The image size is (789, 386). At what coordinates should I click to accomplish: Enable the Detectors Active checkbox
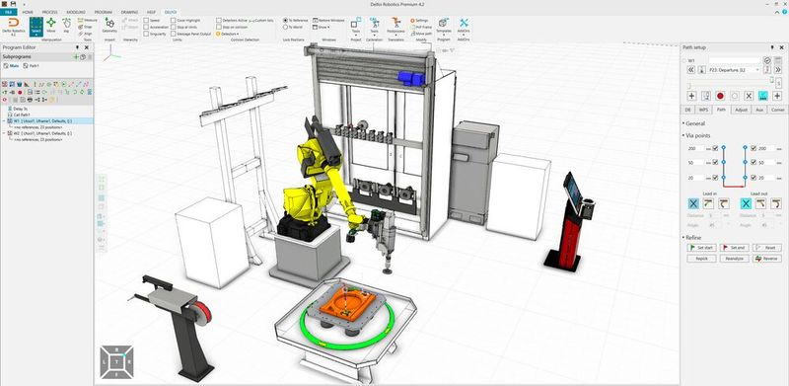coord(219,20)
